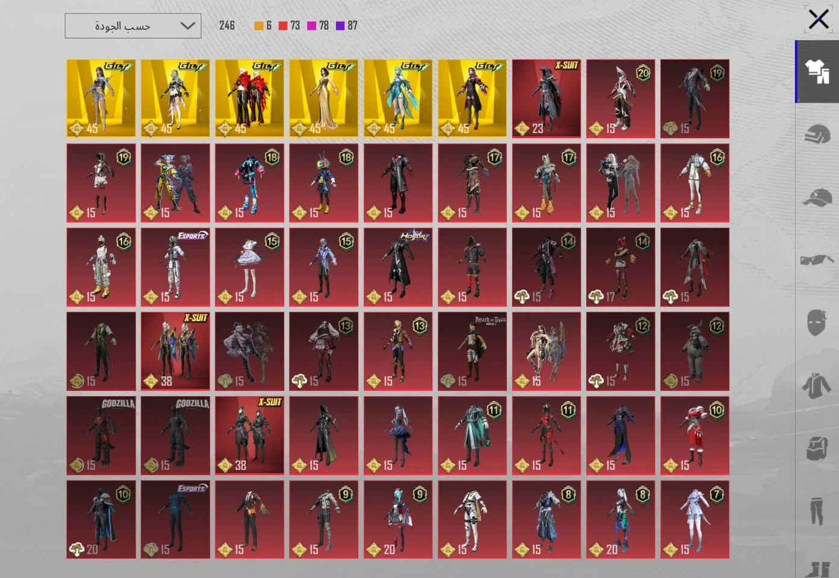839x578 pixels.
Task: Pick the brown jacket outfit with badge 13
Action: click(x=398, y=351)
